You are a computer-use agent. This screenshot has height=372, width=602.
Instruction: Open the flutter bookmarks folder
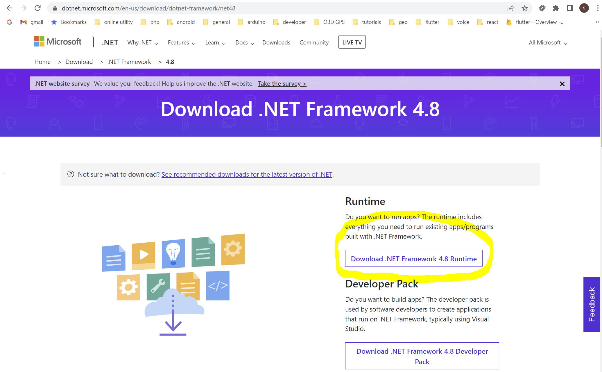pos(427,22)
